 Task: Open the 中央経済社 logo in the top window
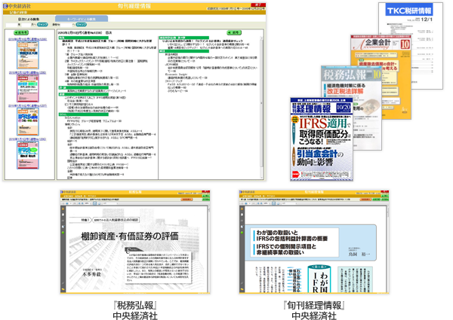pos(17,6)
